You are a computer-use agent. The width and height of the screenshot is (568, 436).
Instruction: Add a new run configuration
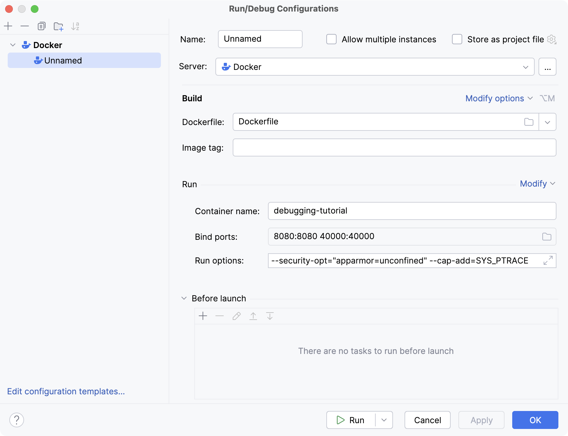coord(8,26)
